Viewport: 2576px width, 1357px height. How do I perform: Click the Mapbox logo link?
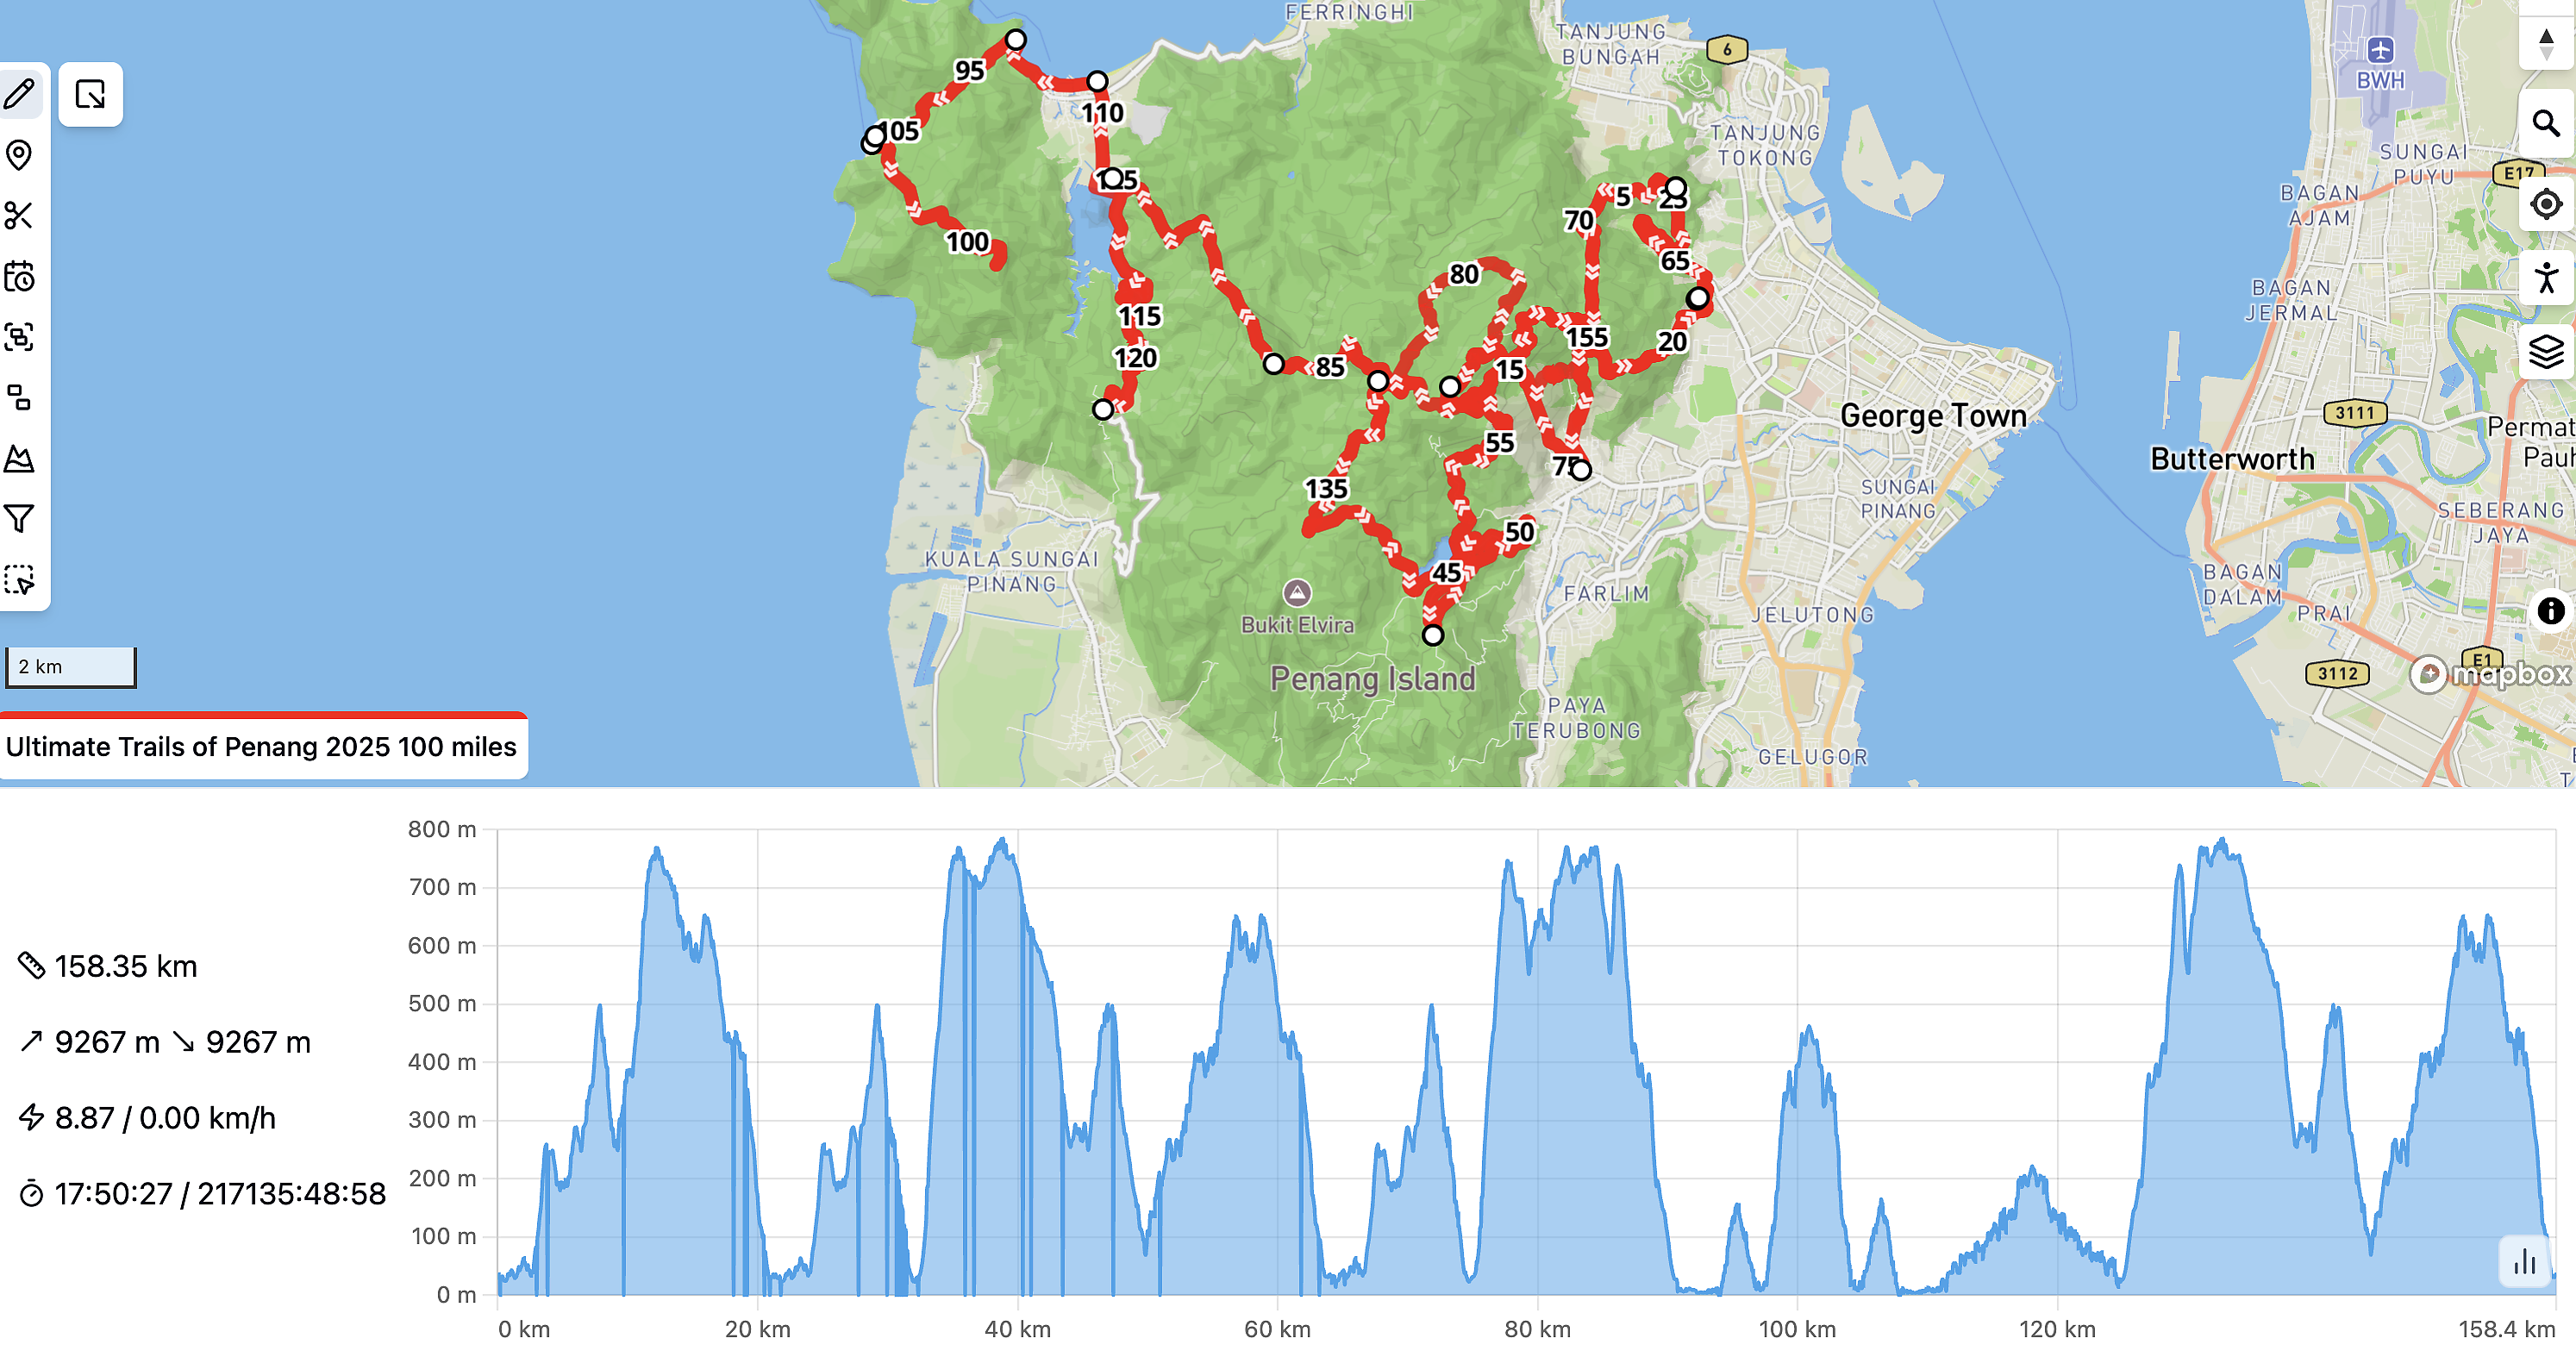(x=2490, y=675)
